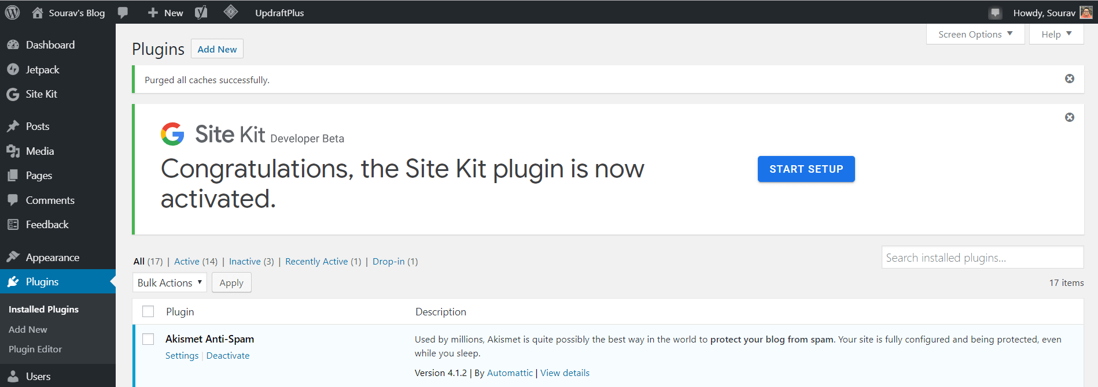
Task: Open Jetpack from the sidebar menu
Action: tap(42, 69)
